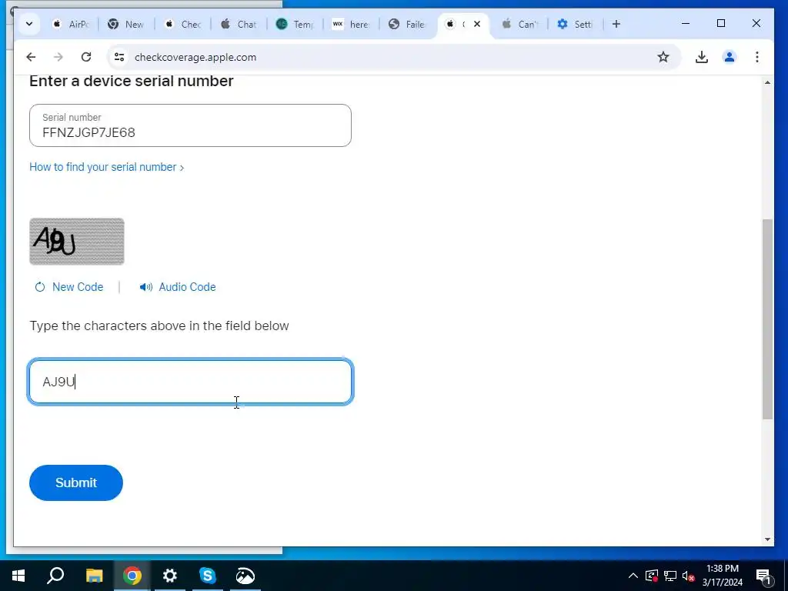
Task: Open Skype from the taskbar
Action: [208, 576]
